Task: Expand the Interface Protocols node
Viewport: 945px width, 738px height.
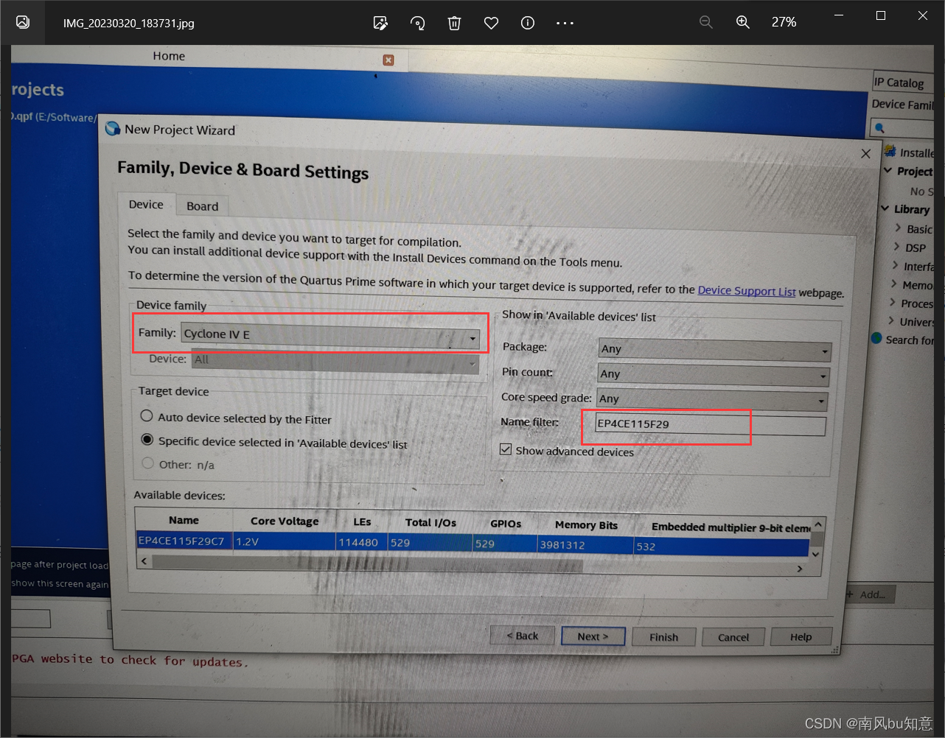Action: [895, 265]
